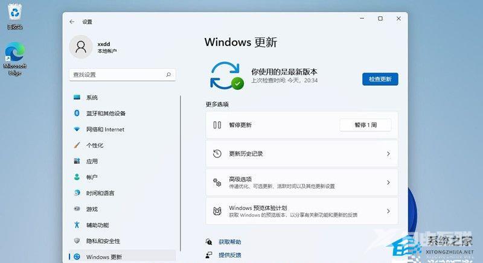This screenshot has width=483, height=263.
Task: Open Microsoft Edge desktop shortcut
Action: pyautogui.click(x=14, y=59)
